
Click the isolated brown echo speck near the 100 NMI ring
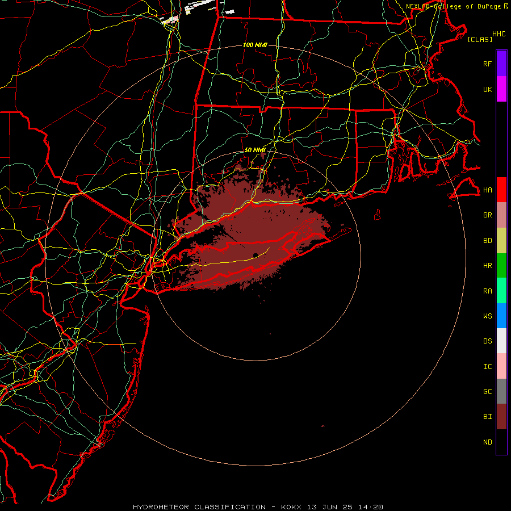click(x=323, y=426)
